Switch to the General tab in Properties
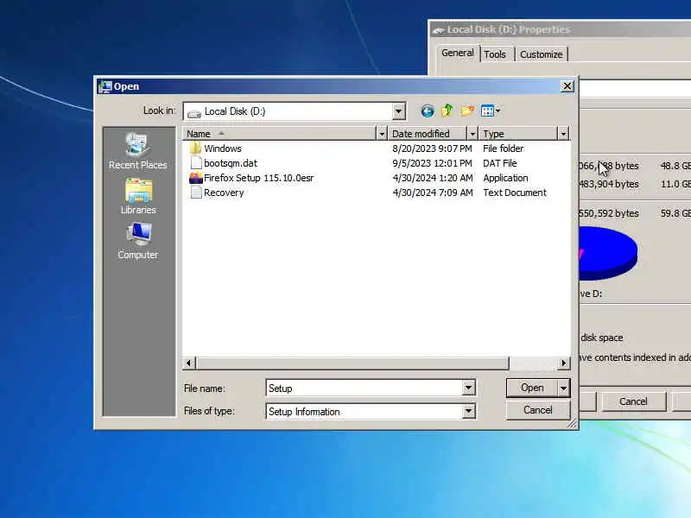691x518 pixels. tap(458, 53)
